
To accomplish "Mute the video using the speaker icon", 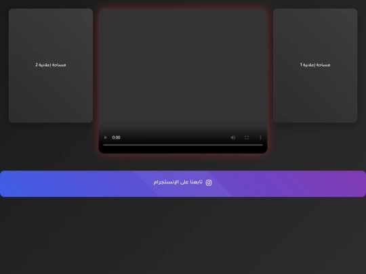I will [x=232, y=138].
